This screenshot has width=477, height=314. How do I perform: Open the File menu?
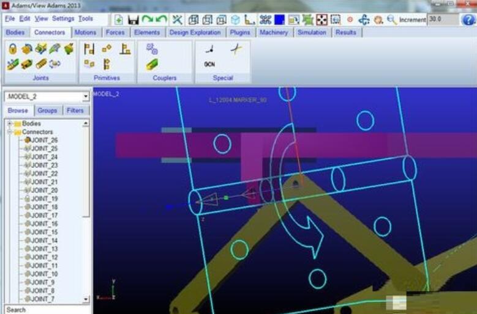pyautogui.click(x=10, y=19)
